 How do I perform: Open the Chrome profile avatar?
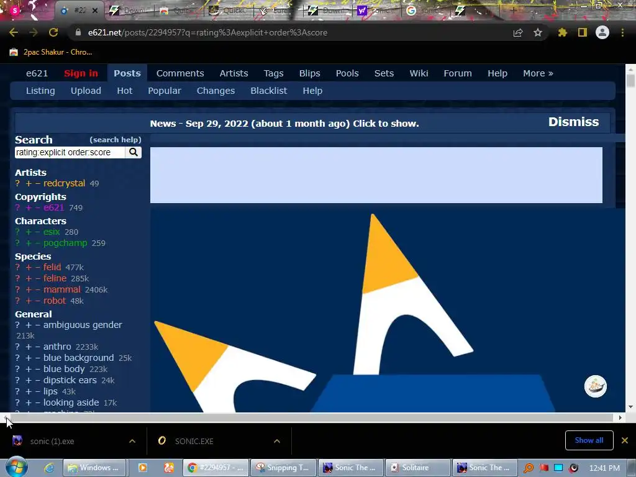602,32
